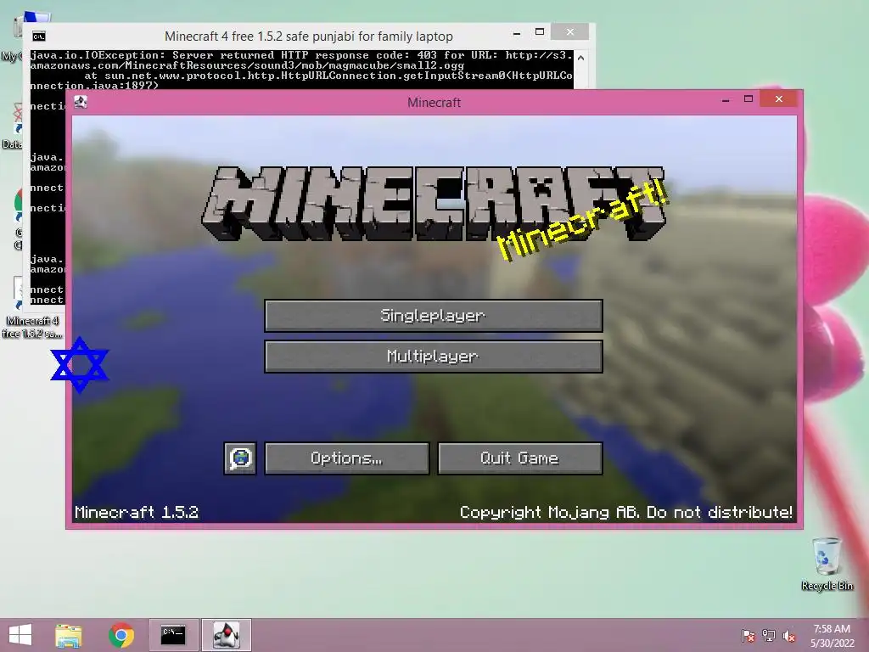The width and height of the screenshot is (869, 652).
Task: Minimize the command prompt window
Action: [x=517, y=33]
